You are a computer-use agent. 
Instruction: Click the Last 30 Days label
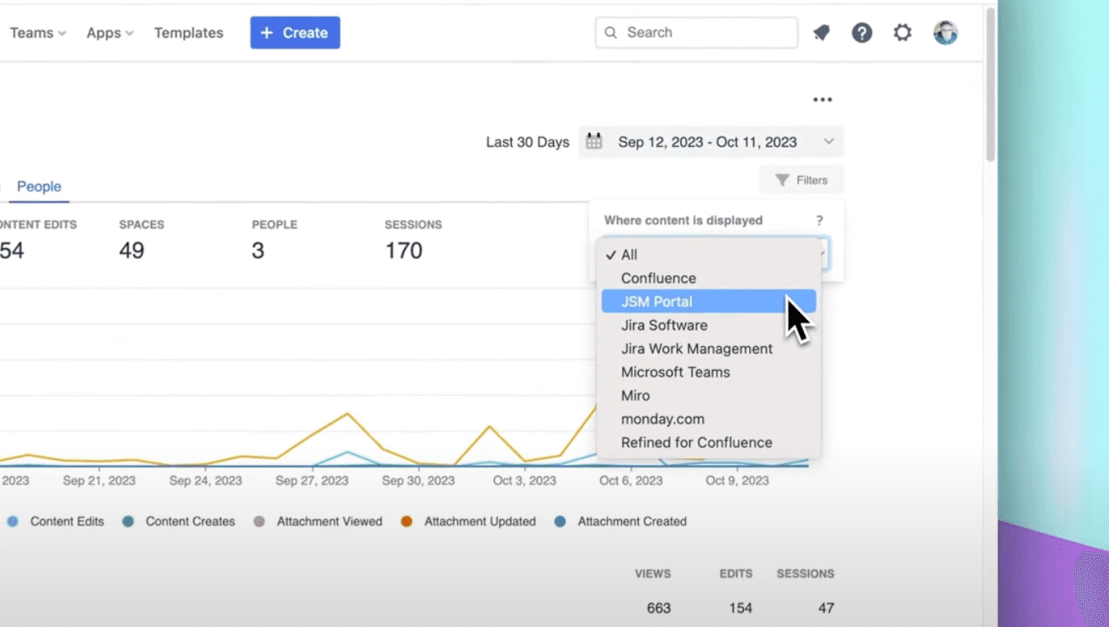coord(528,142)
